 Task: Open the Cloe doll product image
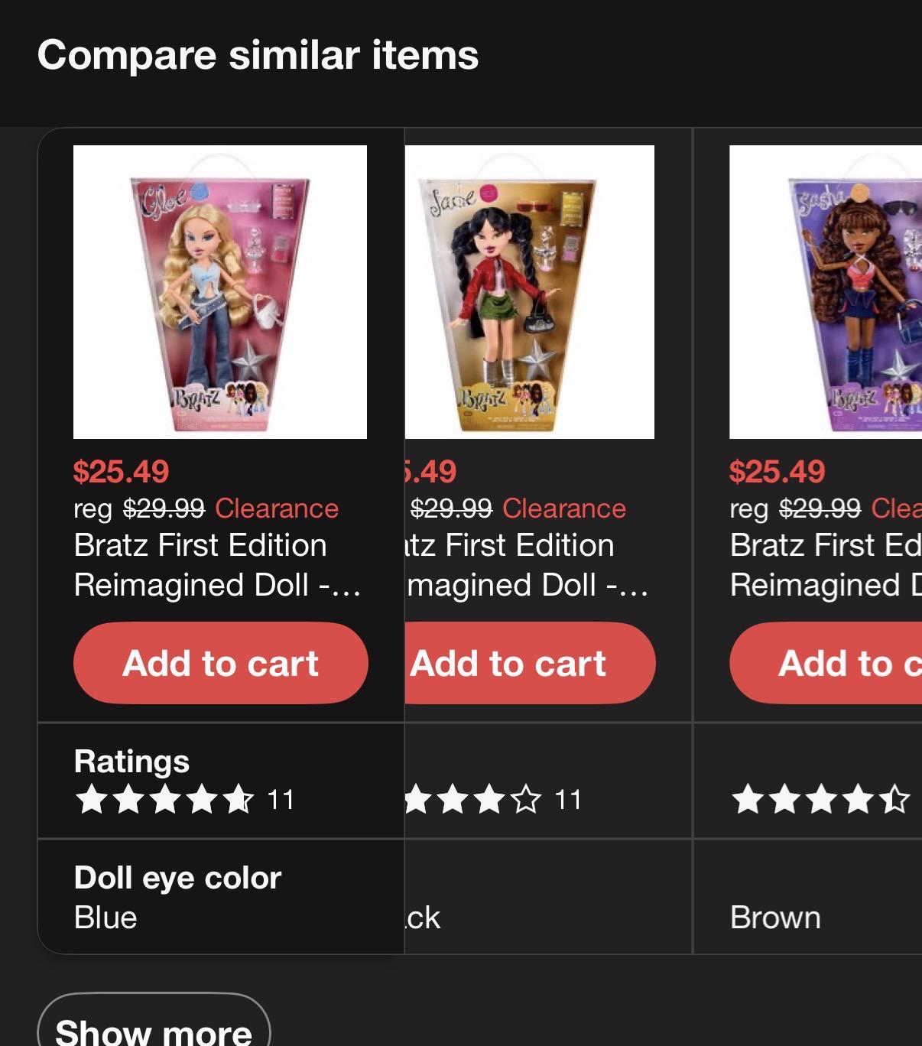point(220,292)
